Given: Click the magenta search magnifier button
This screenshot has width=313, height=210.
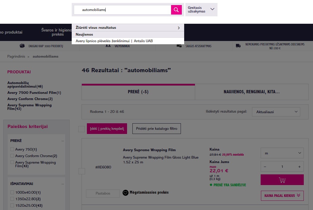Looking at the screenshot, I should pos(176,10).
